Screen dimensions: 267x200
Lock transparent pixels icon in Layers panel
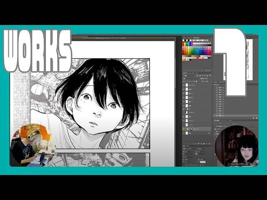click(187, 81)
